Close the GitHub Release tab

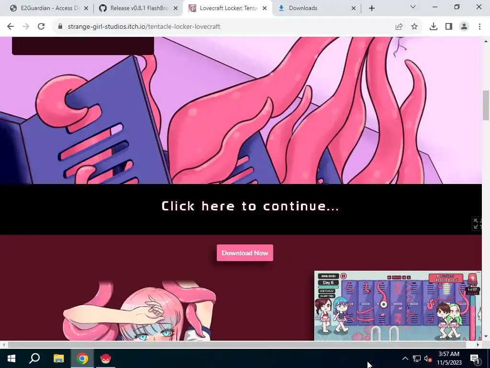click(x=176, y=9)
